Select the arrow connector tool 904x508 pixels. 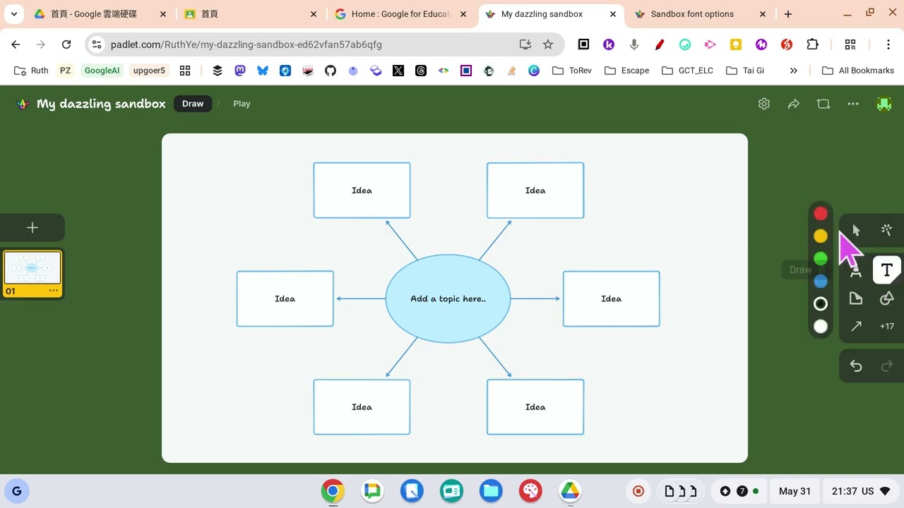coord(856,326)
